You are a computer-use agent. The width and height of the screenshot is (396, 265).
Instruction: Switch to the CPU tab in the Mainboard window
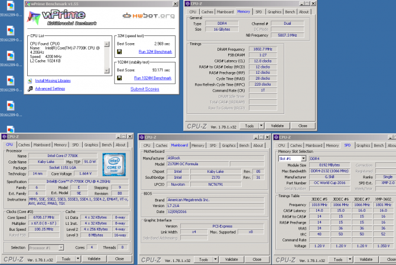coord(147,146)
